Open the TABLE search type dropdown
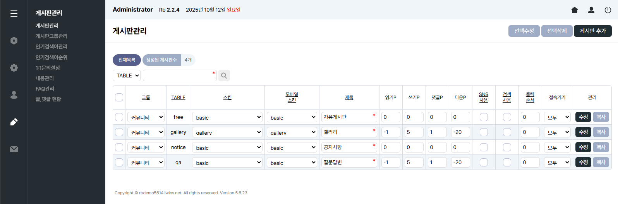The height and width of the screenshot is (204, 618). click(127, 75)
